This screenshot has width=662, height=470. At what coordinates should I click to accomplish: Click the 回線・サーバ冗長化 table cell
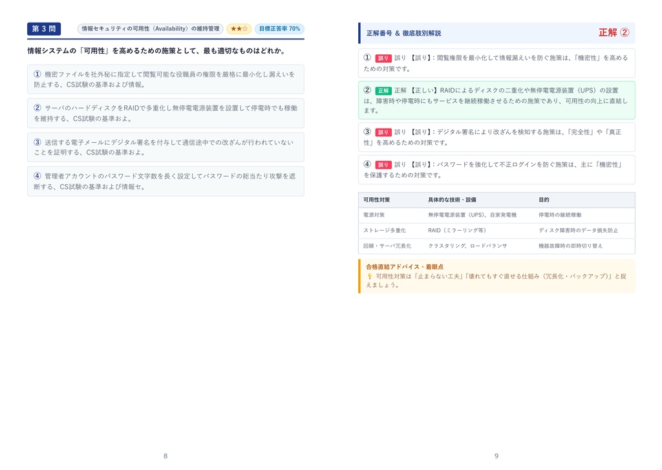[387, 246]
